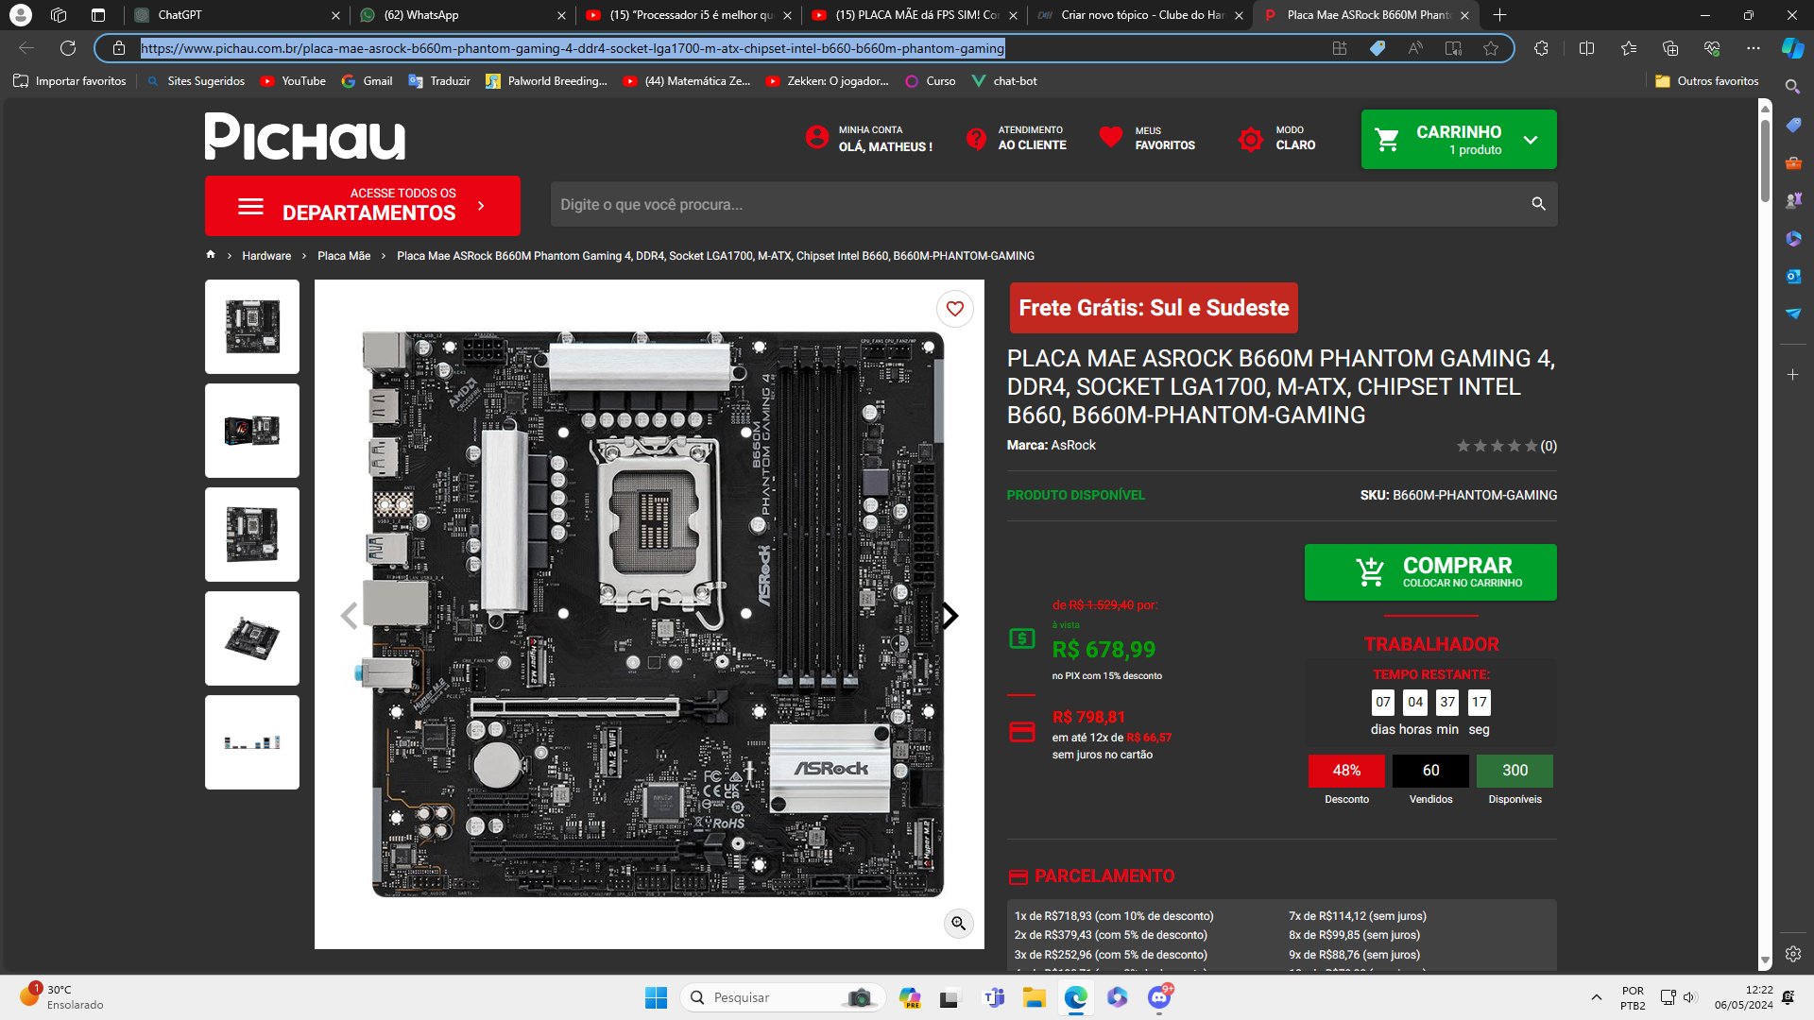Open Minha Conta link

(868, 139)
